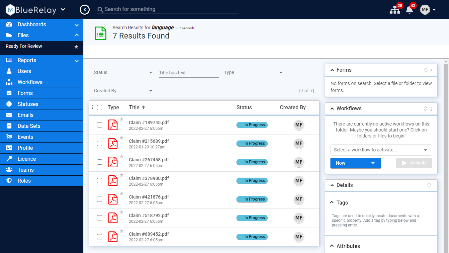This screenshot has height=253, width=449.
Task: Favorite Claim #267458.pdf with its star
Action: 122,156
